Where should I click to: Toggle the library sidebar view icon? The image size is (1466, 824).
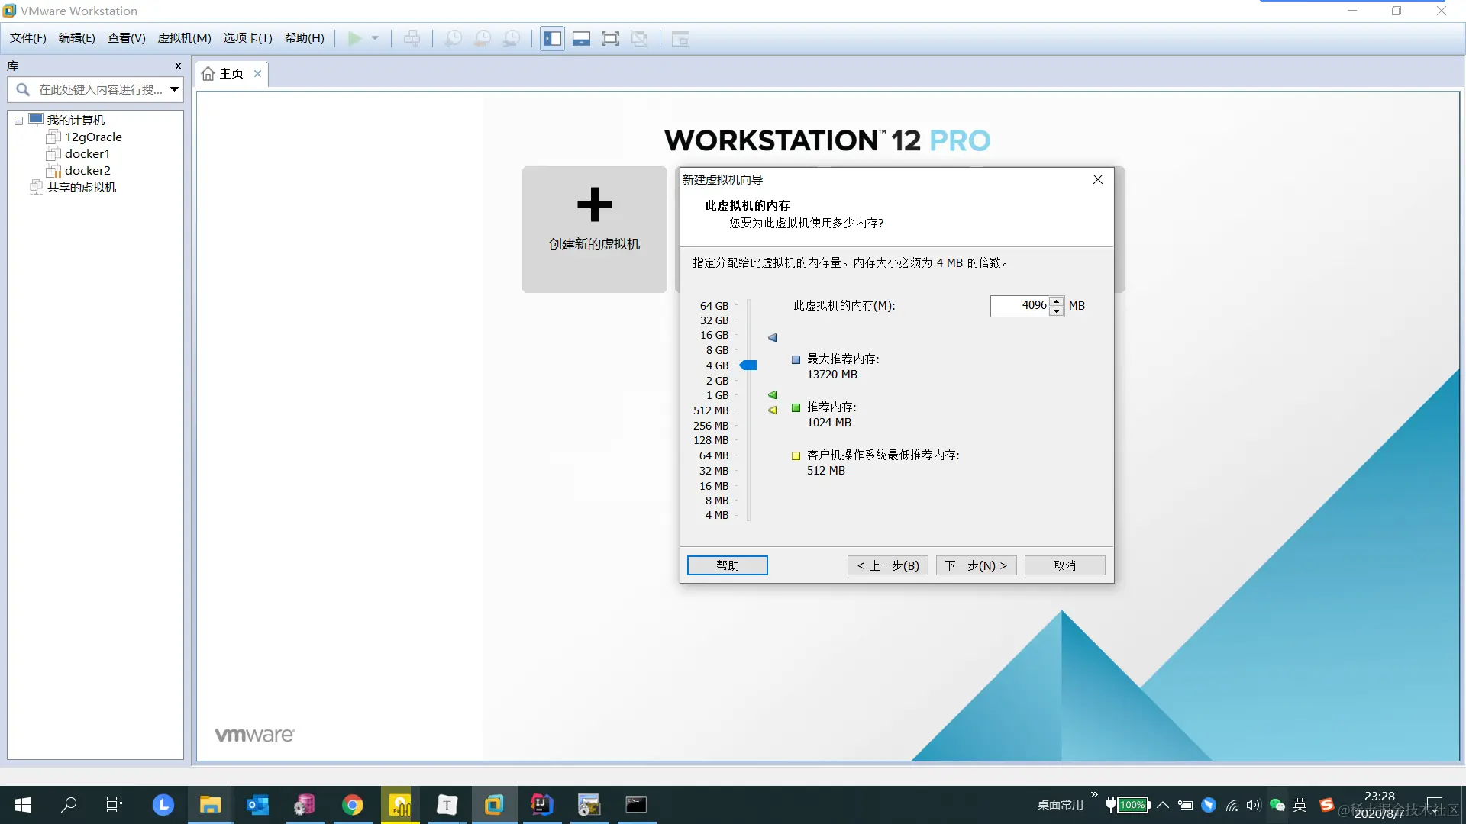click(x=552, y=38)
